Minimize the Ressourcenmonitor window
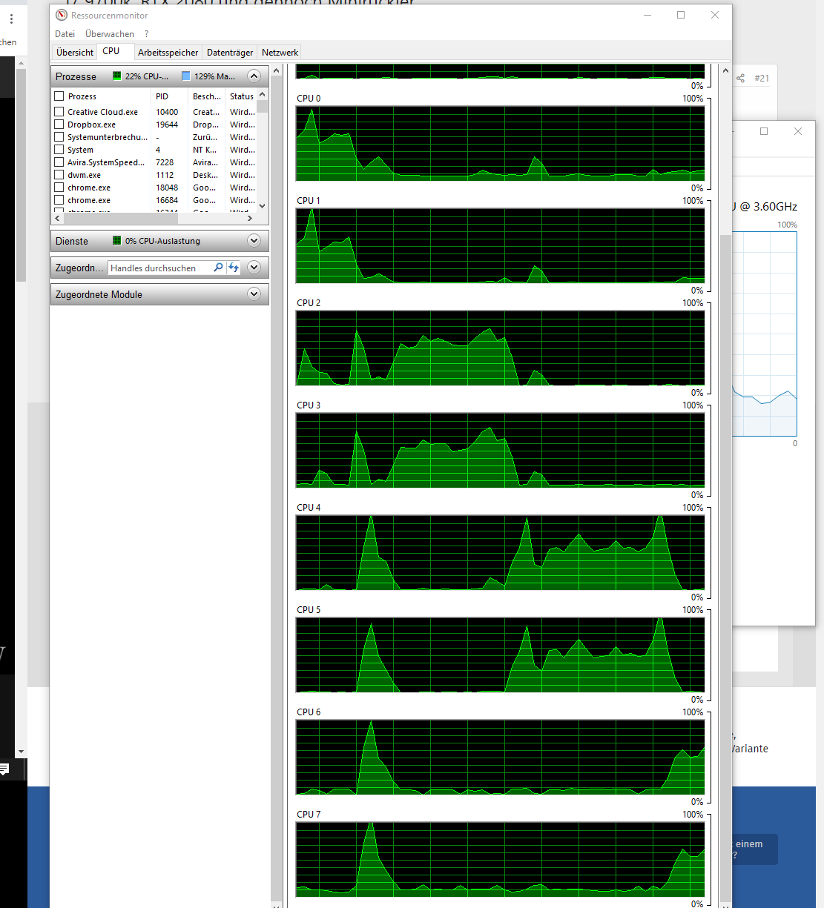The width and height of the screenshot is (824, 908). tap(647, 15)
